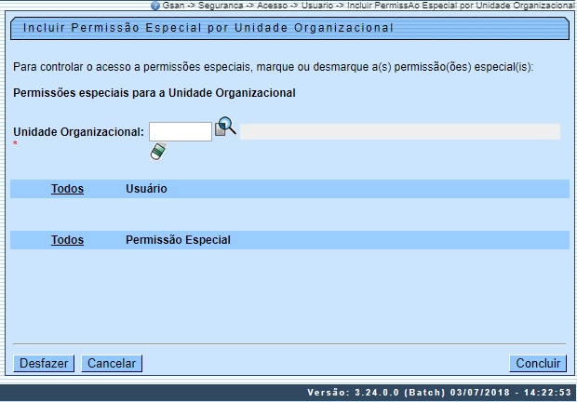
Task: Click the search magnifier icon for Unidade Organizacional
Action: (x=226, y=127)
